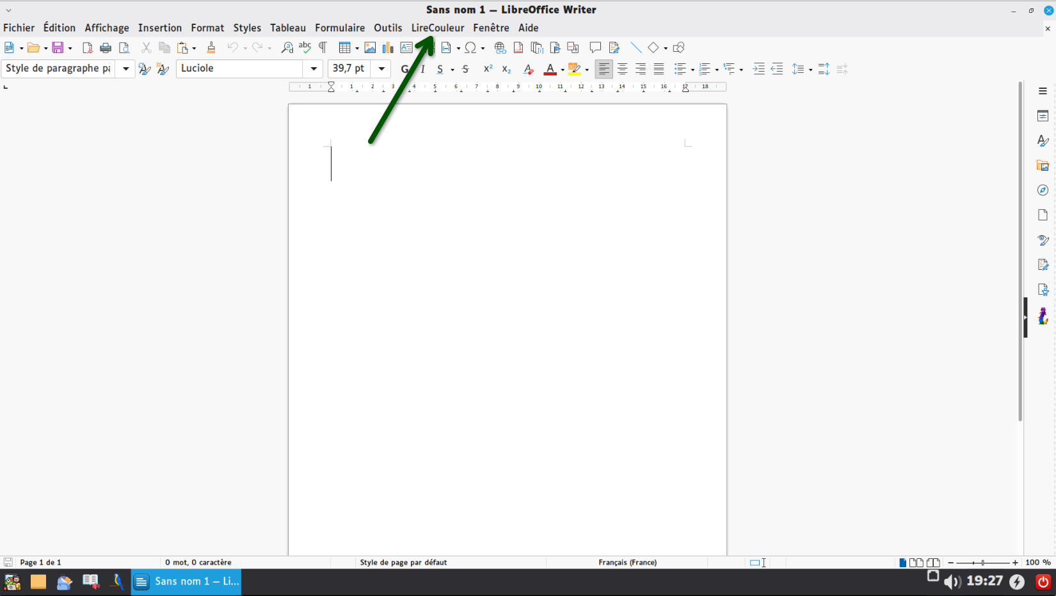Open the Navigator from the sidebar
1056x596 pixels.
tap(1043, 191)
